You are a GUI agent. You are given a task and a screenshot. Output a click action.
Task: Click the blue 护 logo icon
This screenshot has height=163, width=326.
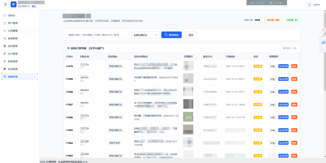(x=13, y=4)
